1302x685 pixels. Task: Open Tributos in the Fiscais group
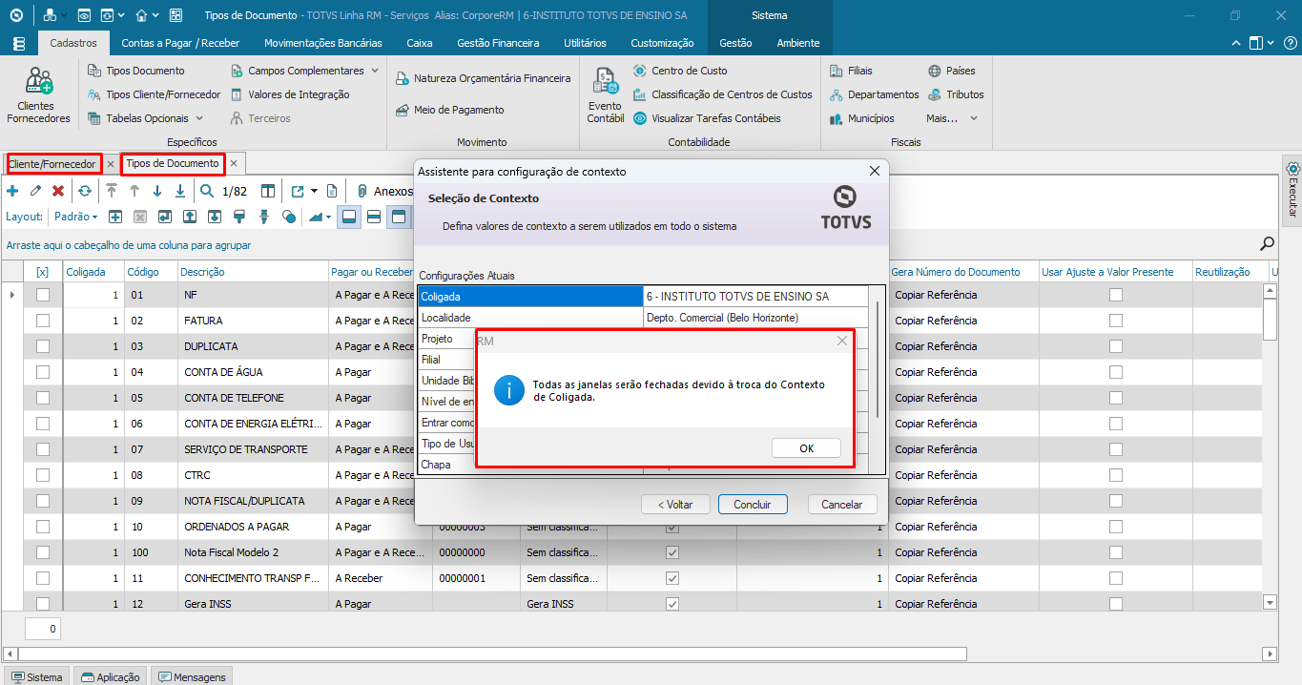click(x=956, y=94)
